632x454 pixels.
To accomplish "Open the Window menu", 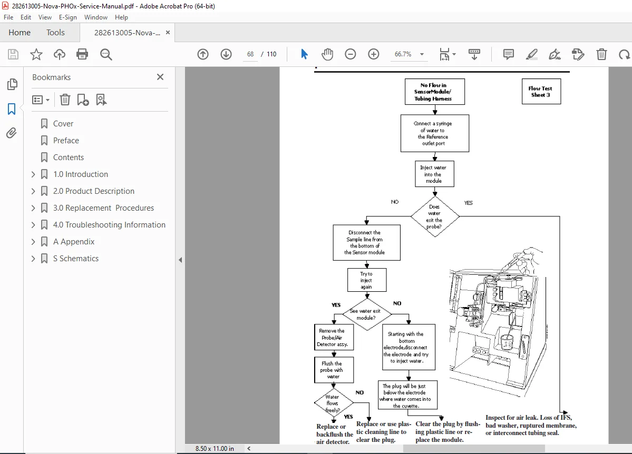I will [x=95, y=17].
